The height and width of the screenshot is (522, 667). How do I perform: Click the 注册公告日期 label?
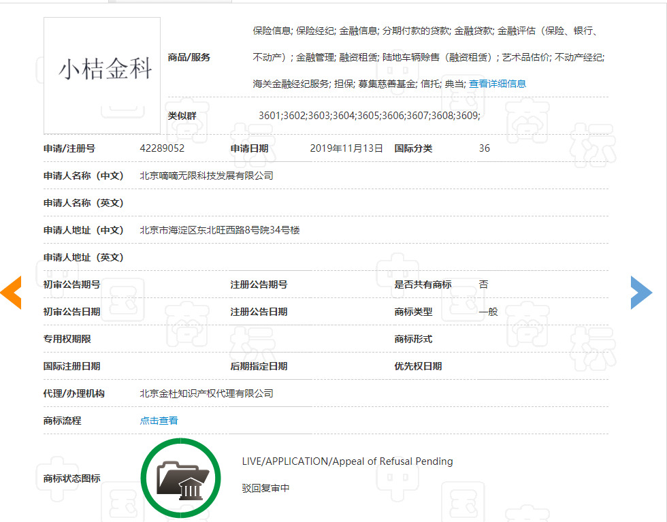point(259,312)
